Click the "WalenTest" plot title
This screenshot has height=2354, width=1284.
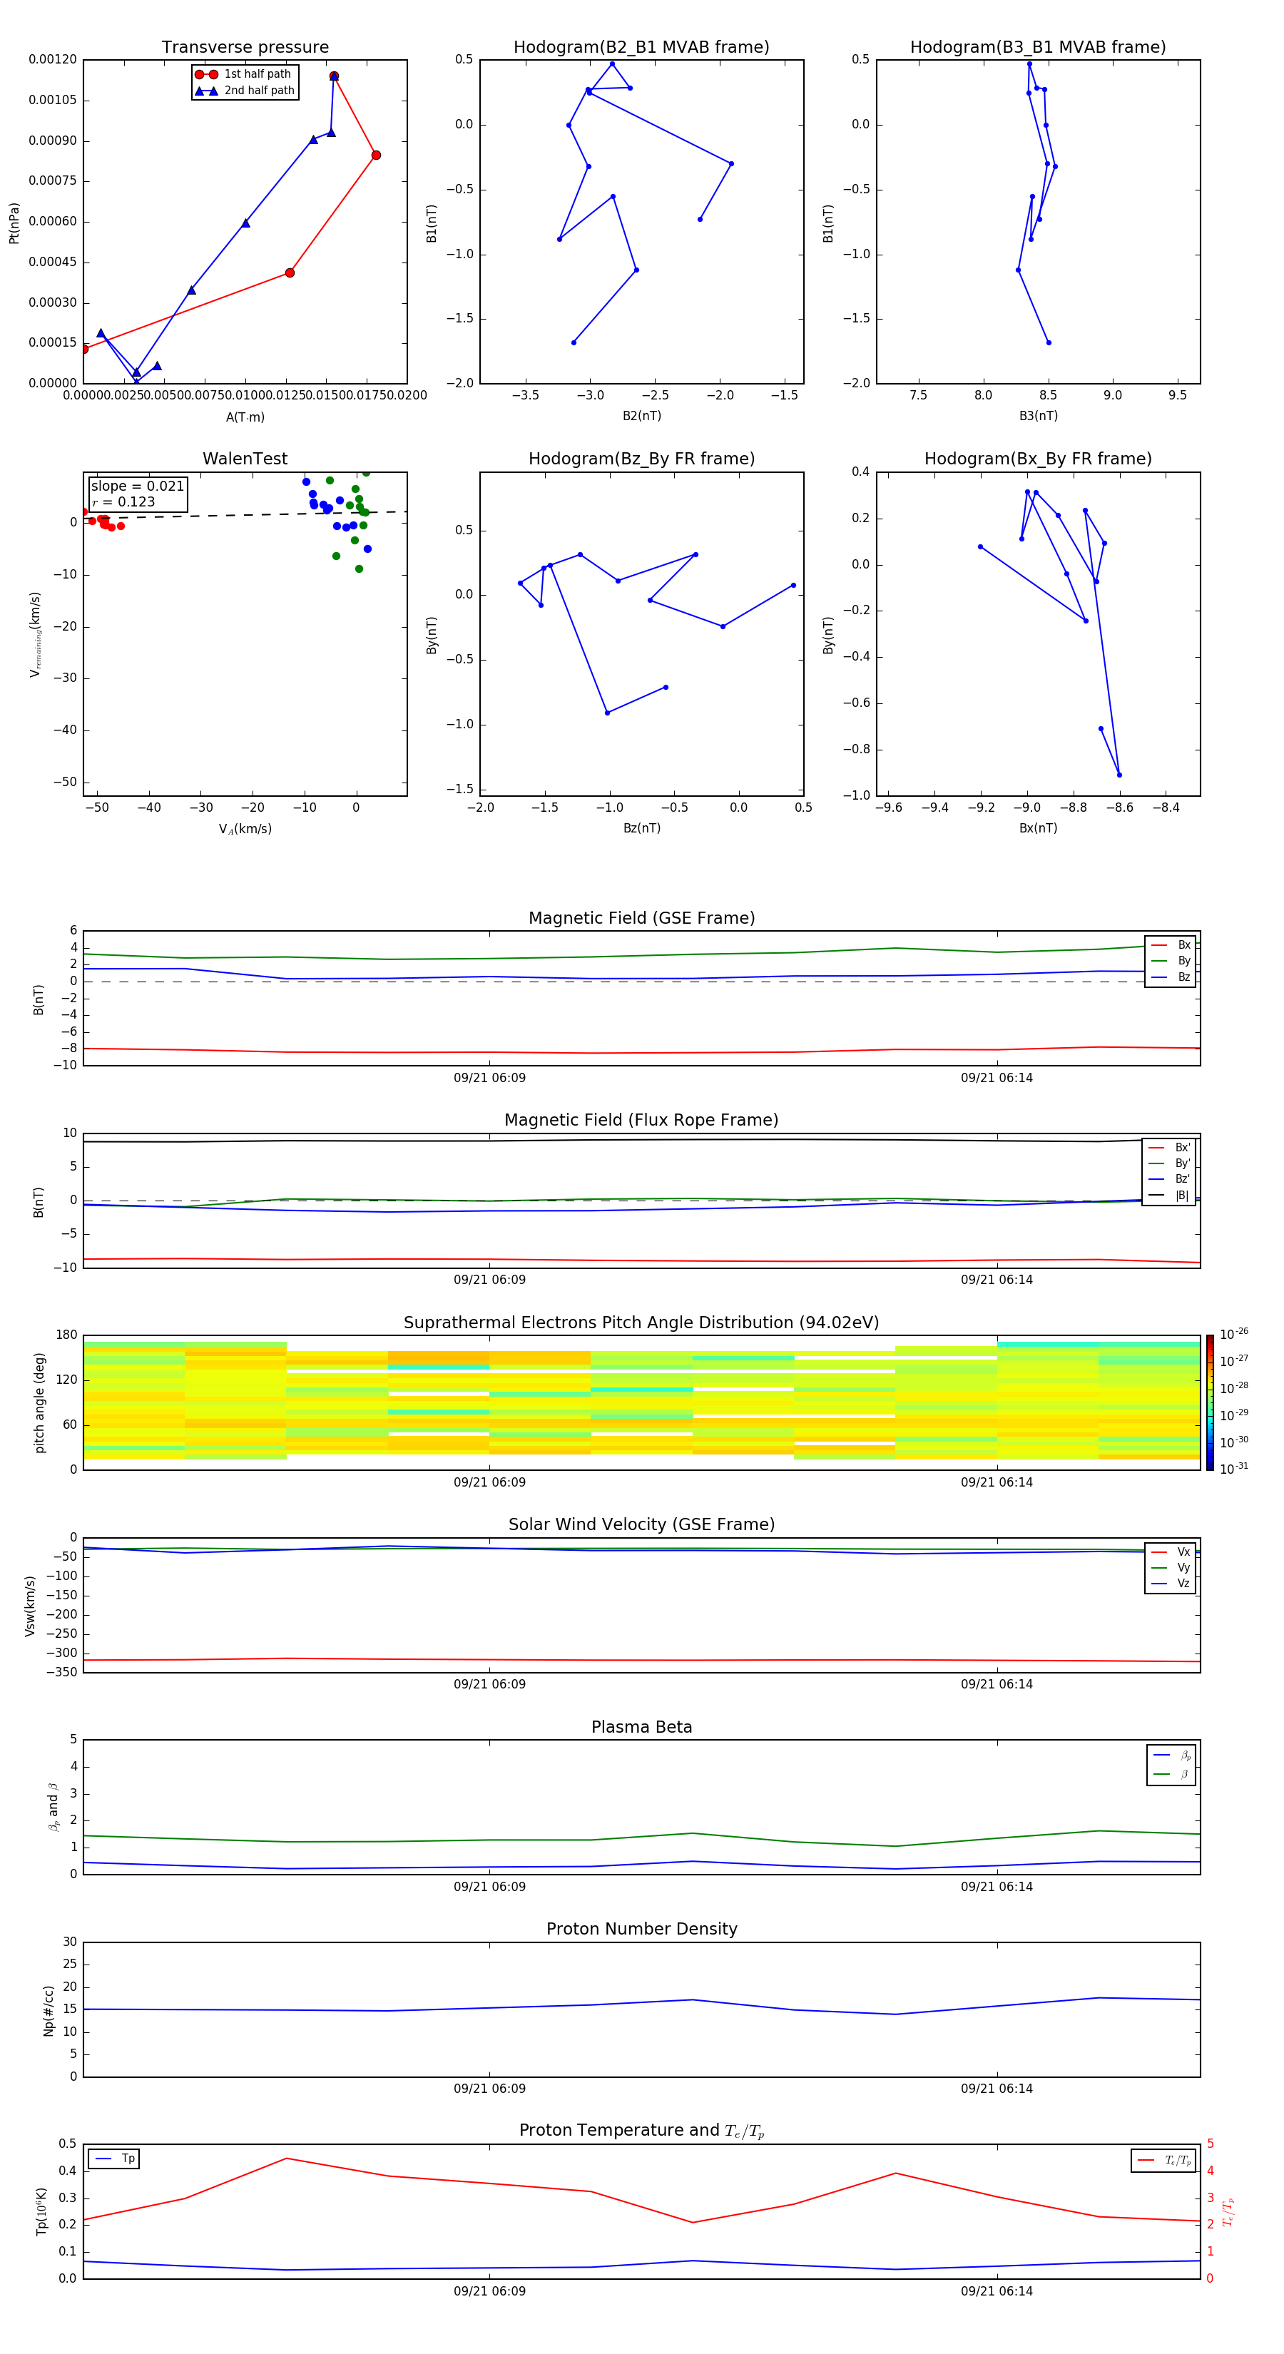[x=245, y=459]
